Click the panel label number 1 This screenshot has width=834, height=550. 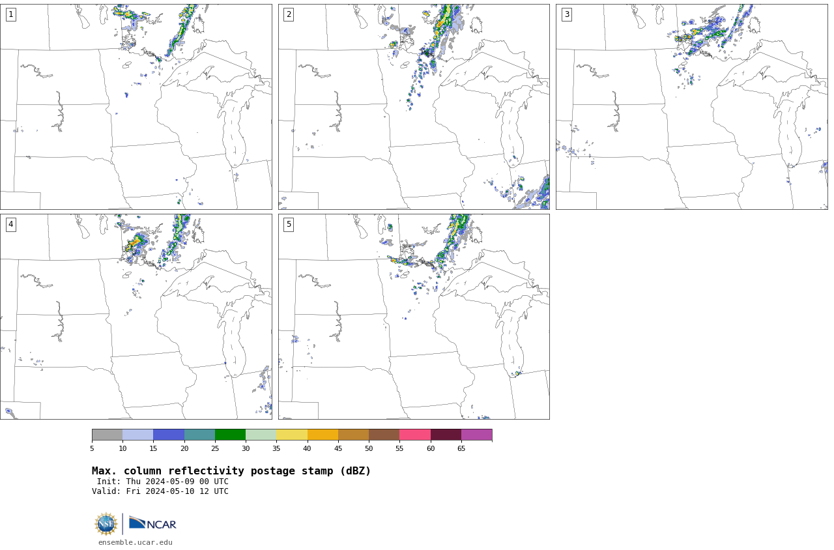click(x=10, y=14)
